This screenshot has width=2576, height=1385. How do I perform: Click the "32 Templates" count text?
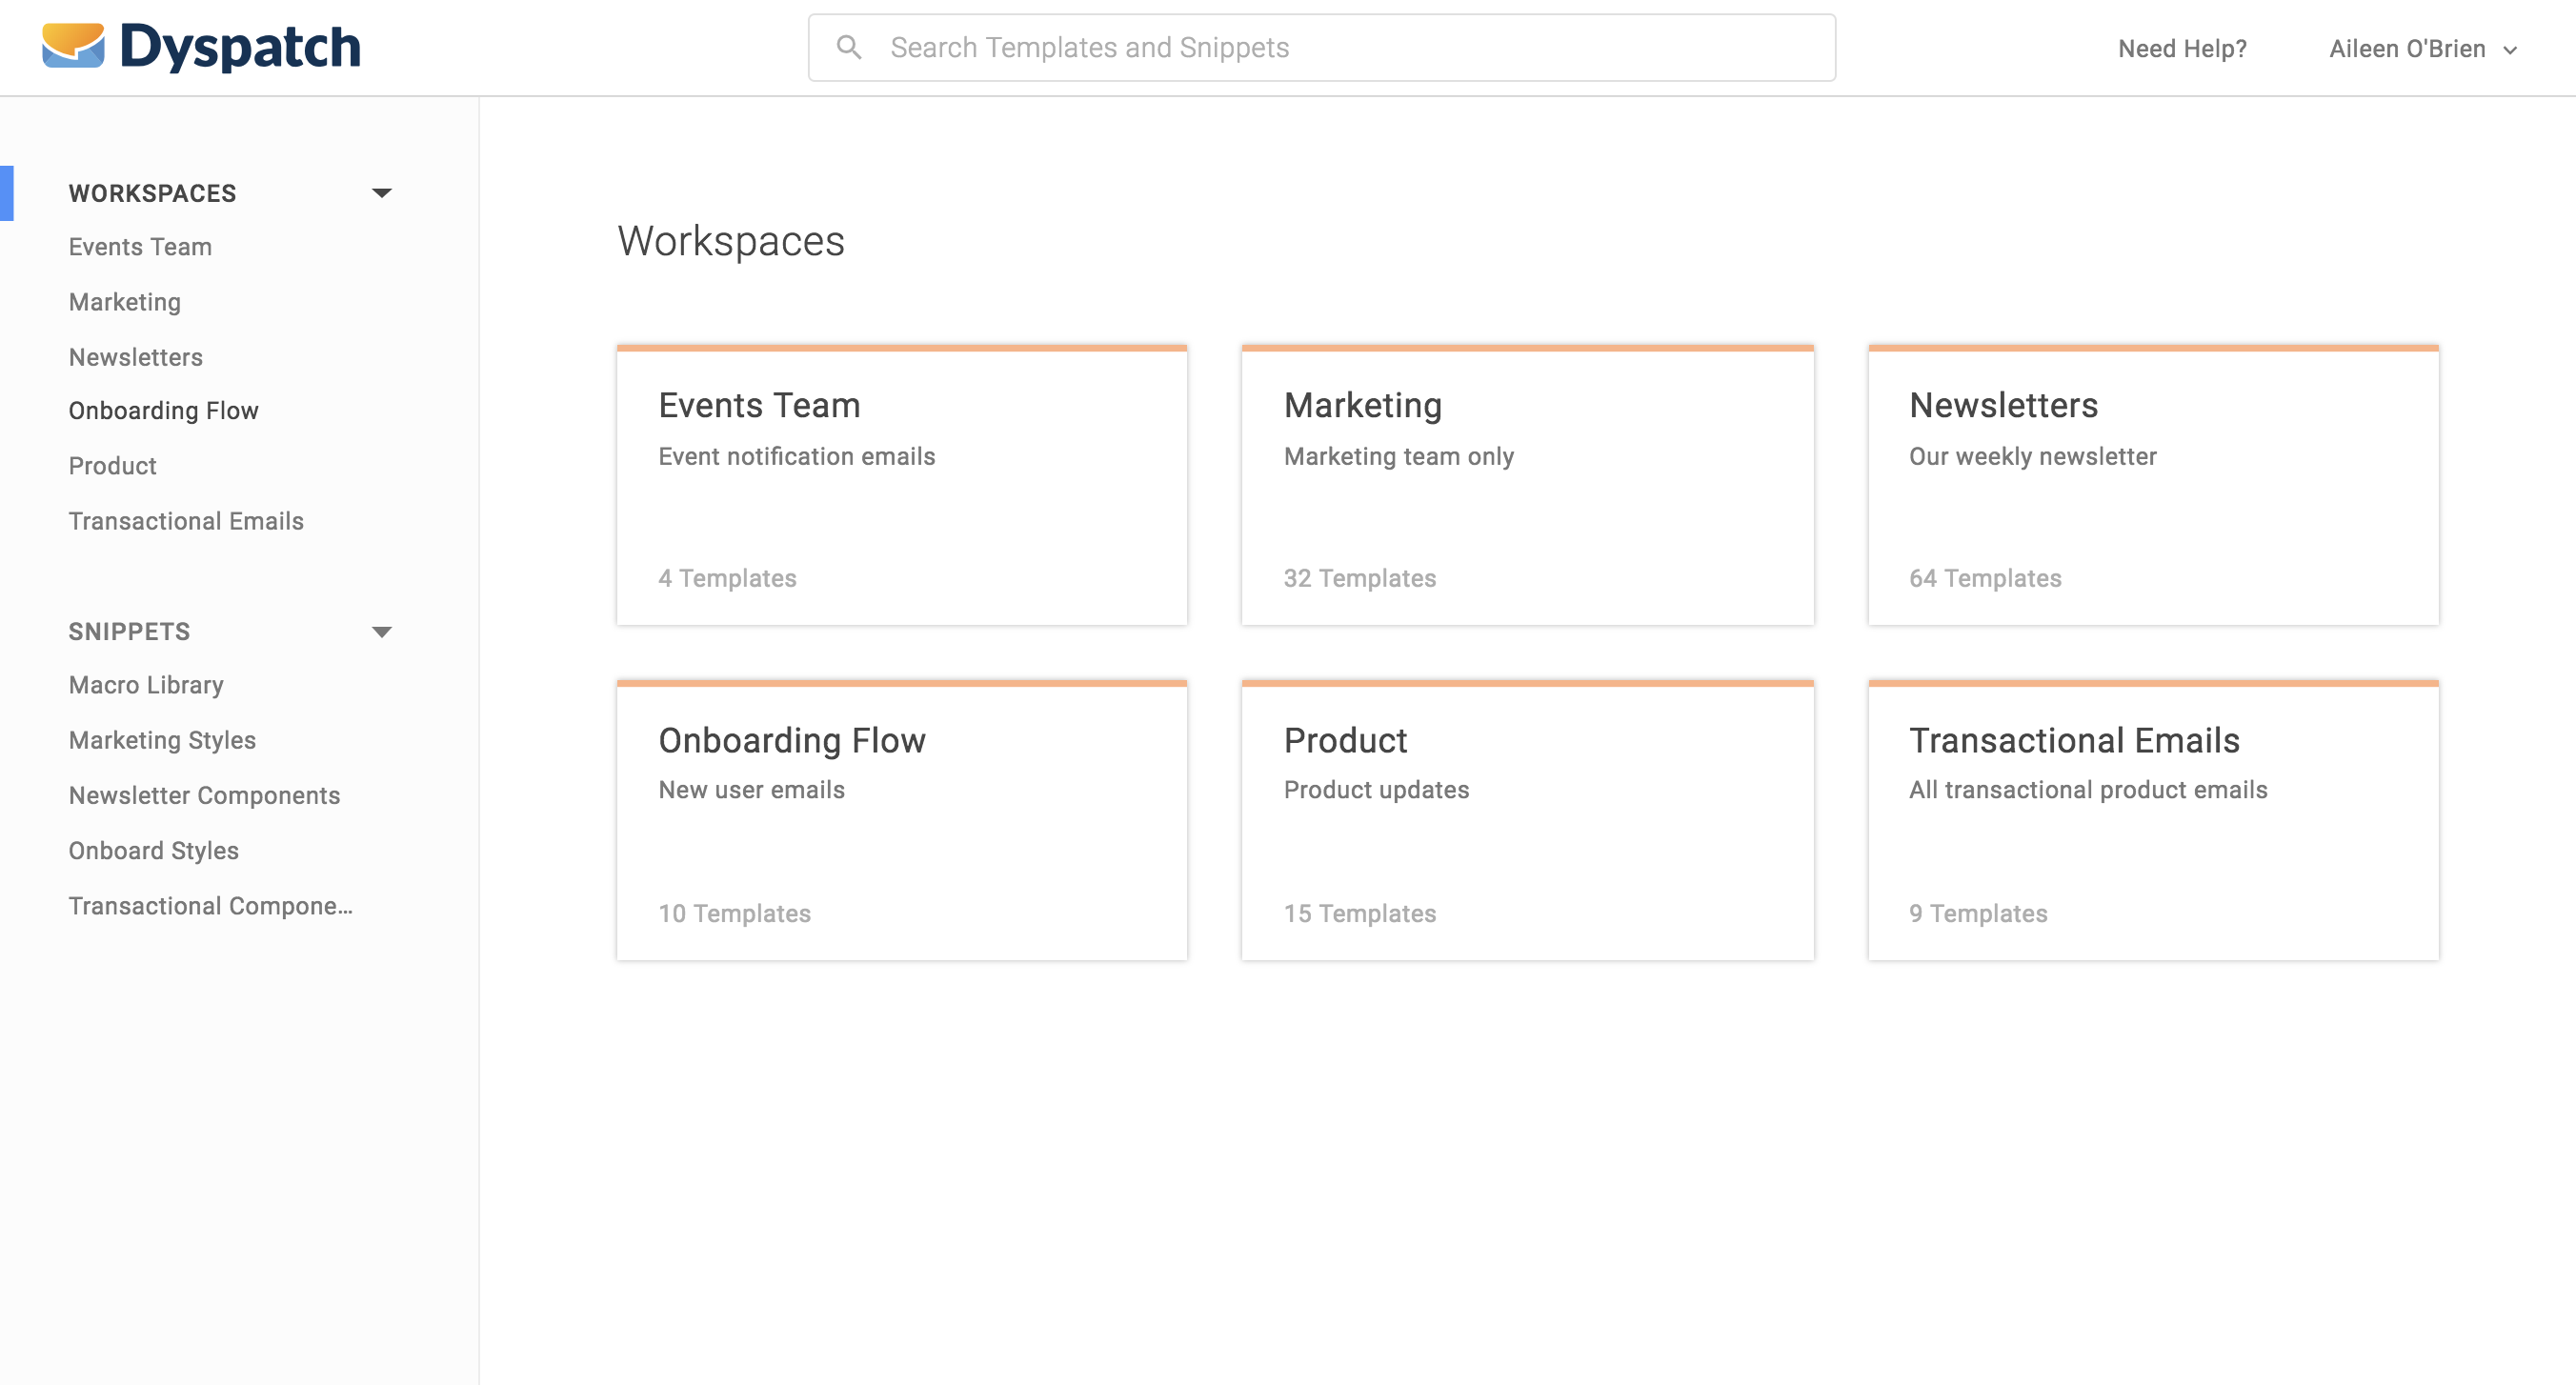(1359, 578)
